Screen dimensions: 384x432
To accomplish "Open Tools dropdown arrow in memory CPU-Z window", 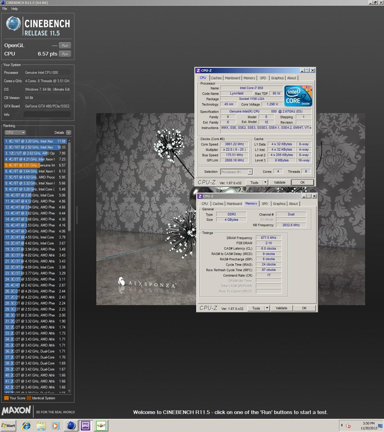I will point(267,308).
